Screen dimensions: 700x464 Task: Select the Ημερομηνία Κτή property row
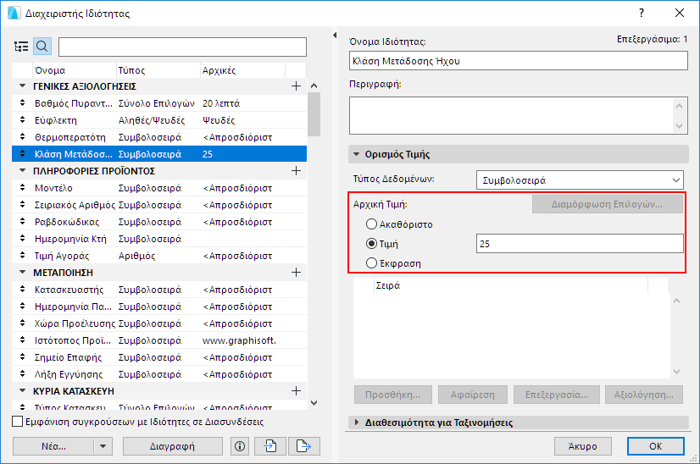[159, 239]
